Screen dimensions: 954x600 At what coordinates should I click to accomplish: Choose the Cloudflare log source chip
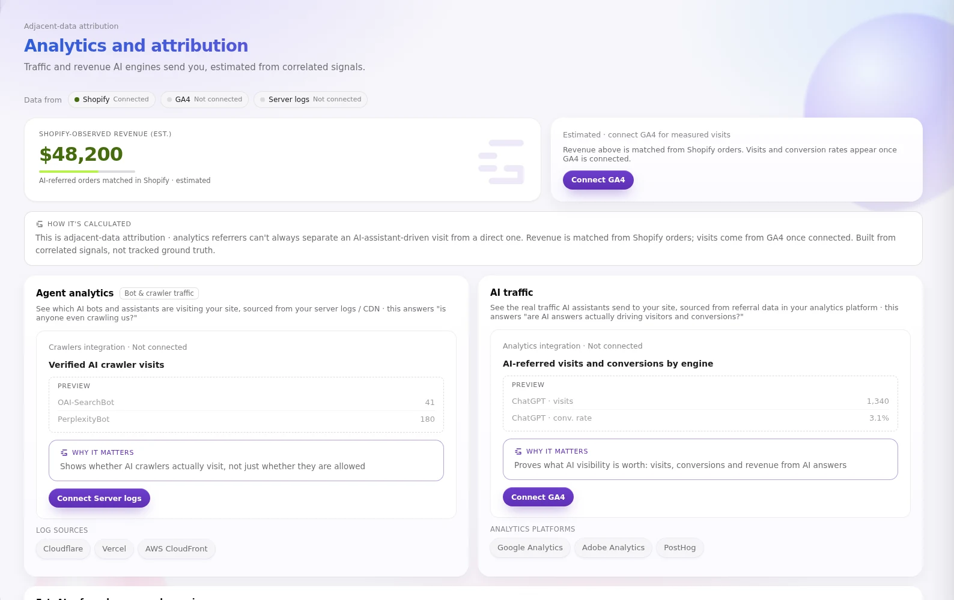pos(63,549)
